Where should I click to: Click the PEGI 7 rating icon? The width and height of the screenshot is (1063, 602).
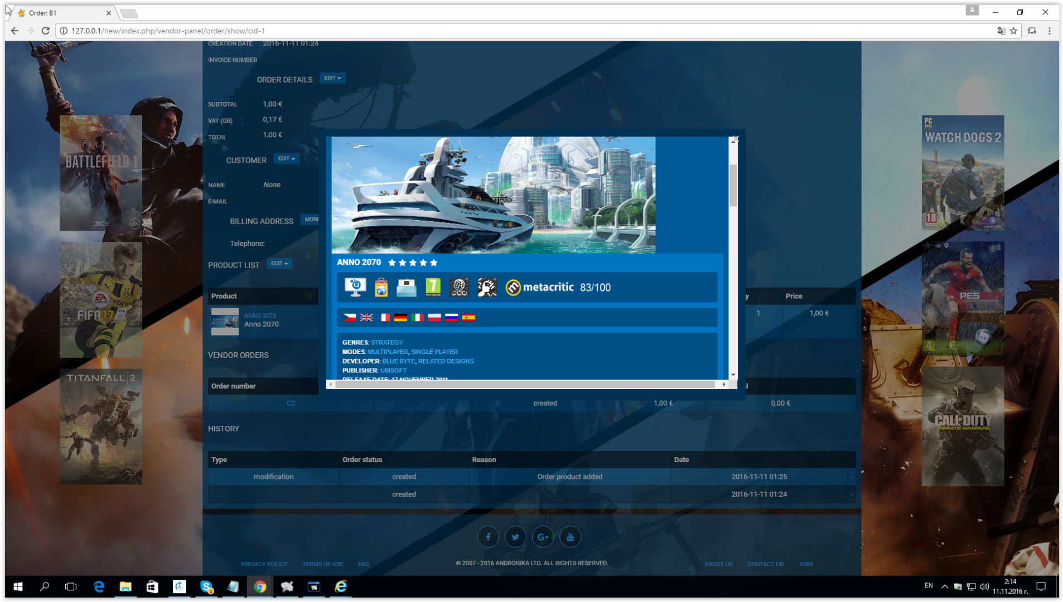click(x=433, y=287)
